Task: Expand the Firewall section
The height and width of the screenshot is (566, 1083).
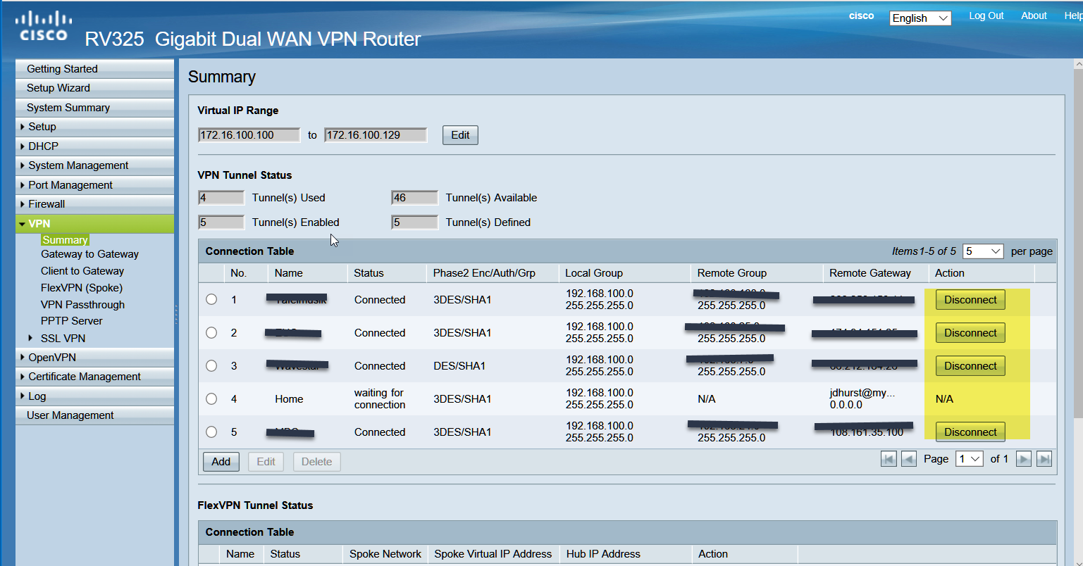Action: coord(94,204)
